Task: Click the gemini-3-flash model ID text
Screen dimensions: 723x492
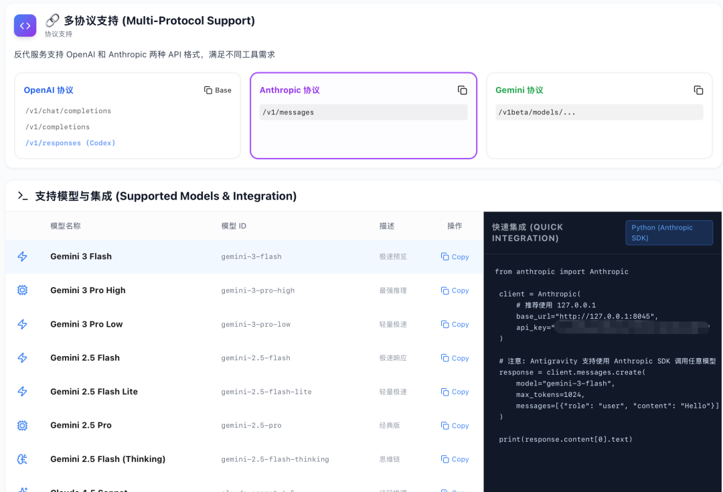Action: coord(251,257)
